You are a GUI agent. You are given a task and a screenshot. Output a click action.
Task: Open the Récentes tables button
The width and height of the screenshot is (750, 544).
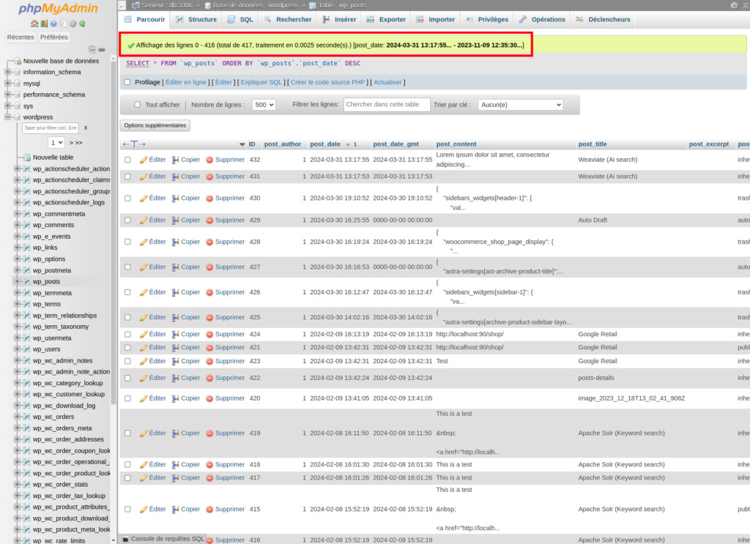[21, 37]
